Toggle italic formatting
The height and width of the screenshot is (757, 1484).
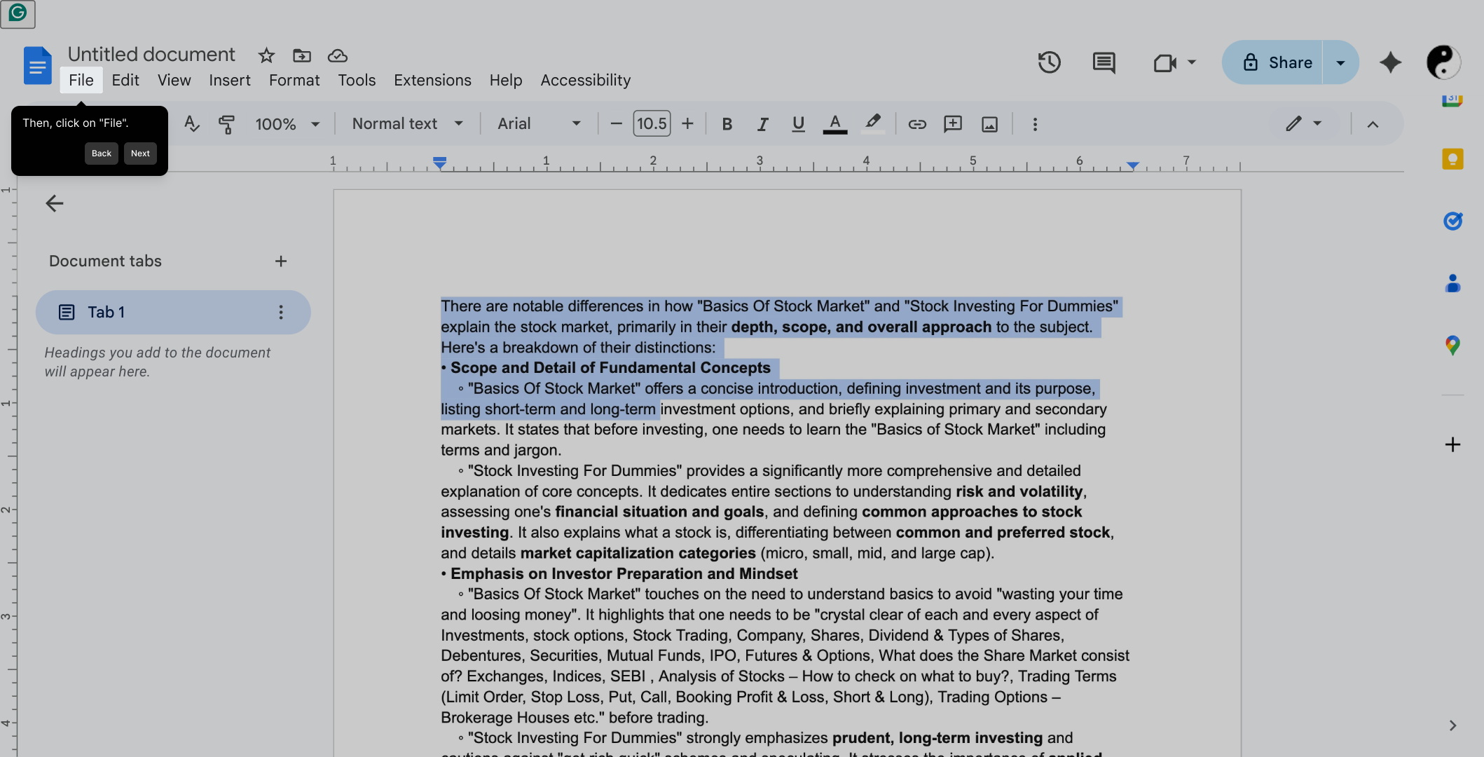pos(762,124)
